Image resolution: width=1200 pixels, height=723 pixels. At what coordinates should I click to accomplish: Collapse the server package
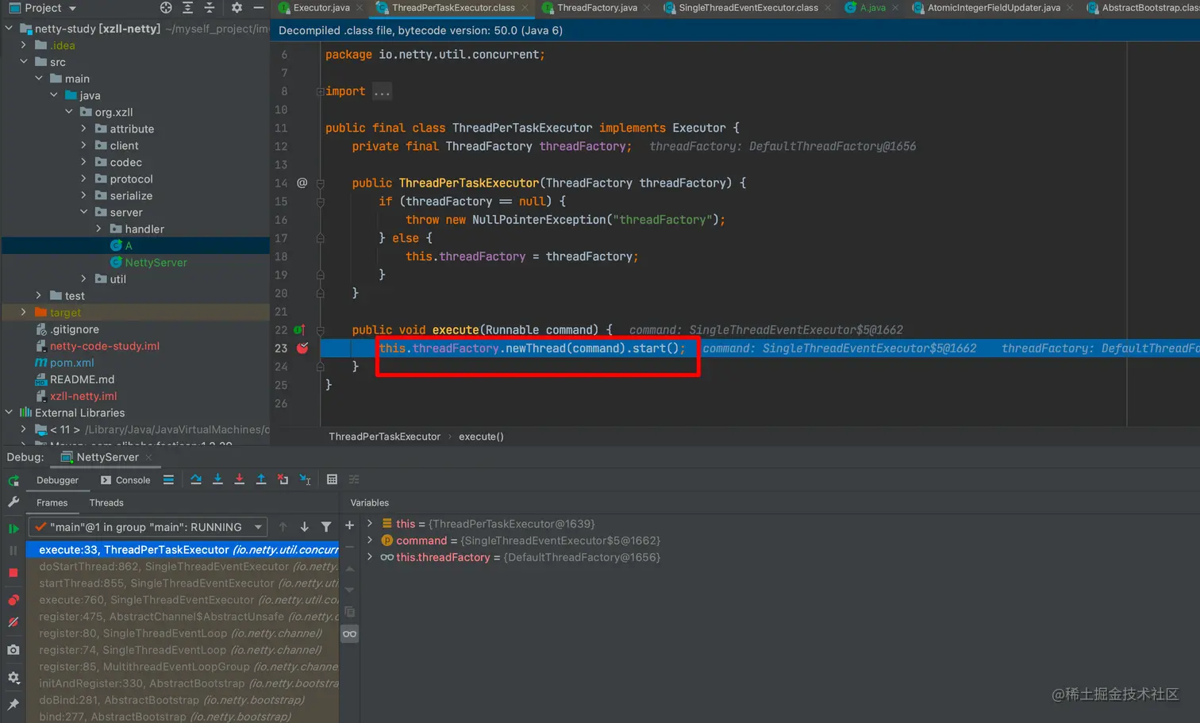[x=84, y=212]
